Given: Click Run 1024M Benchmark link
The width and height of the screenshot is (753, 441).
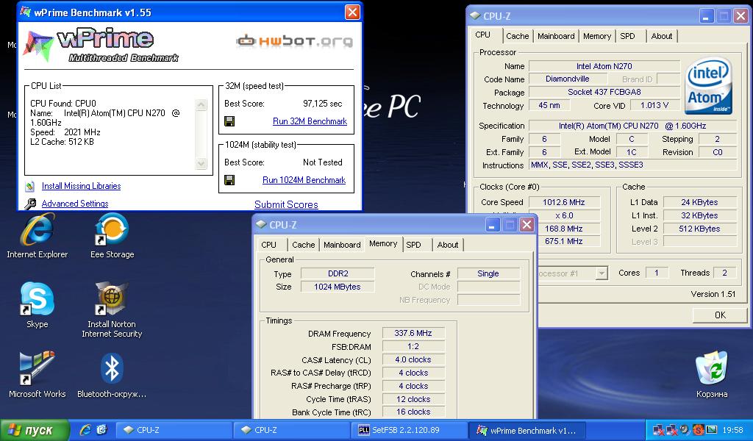Looking at the screenshot, I should [304, 180].
